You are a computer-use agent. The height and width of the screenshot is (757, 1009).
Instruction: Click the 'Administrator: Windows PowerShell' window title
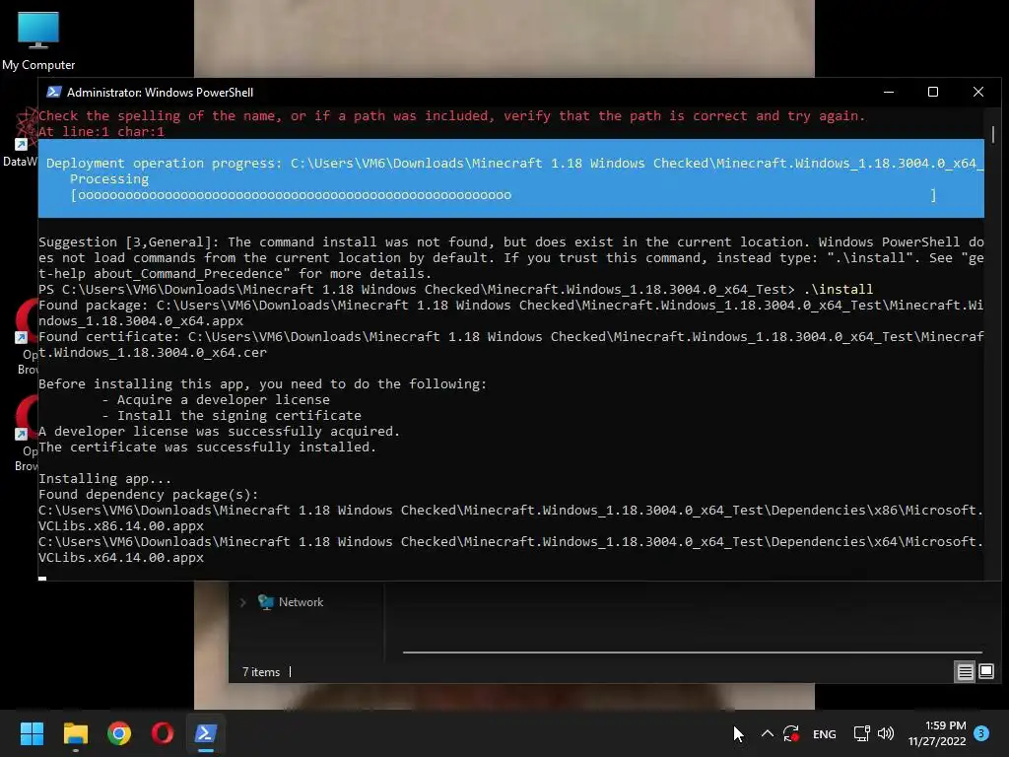click(x=161, y=93)
